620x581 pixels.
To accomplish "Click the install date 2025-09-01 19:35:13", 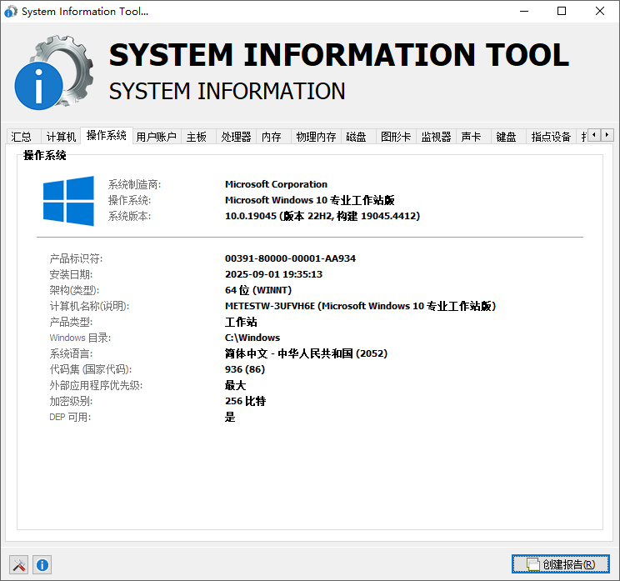I will tap(273, 274).
